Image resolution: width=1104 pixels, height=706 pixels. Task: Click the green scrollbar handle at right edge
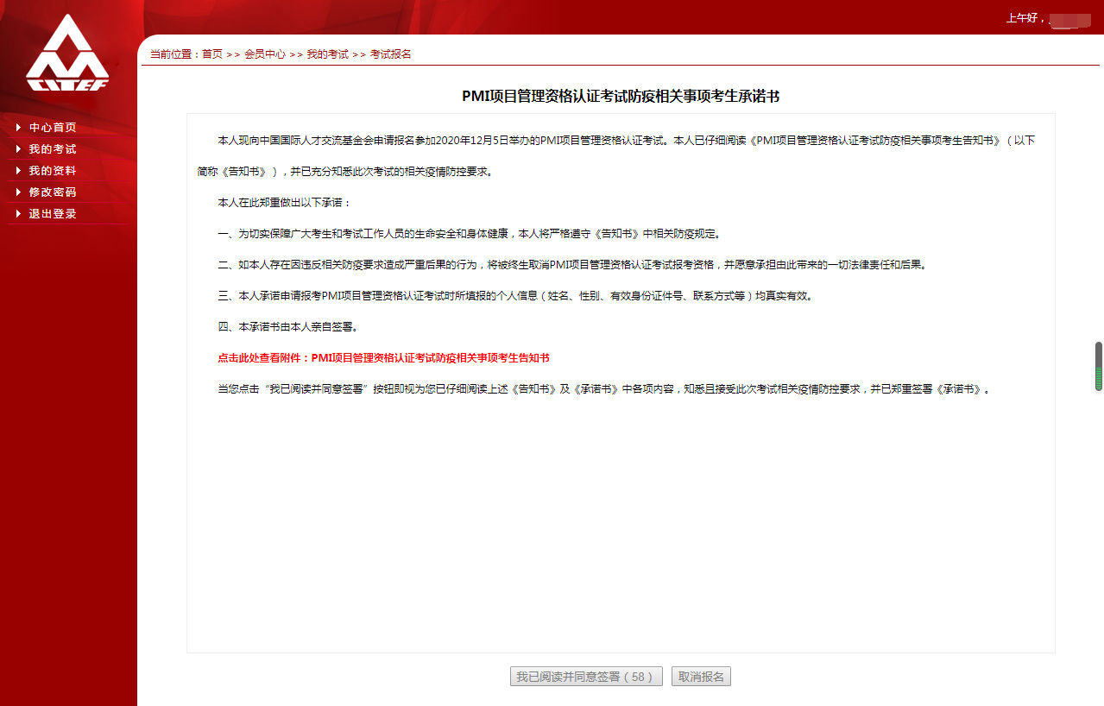coord(1099,366)
